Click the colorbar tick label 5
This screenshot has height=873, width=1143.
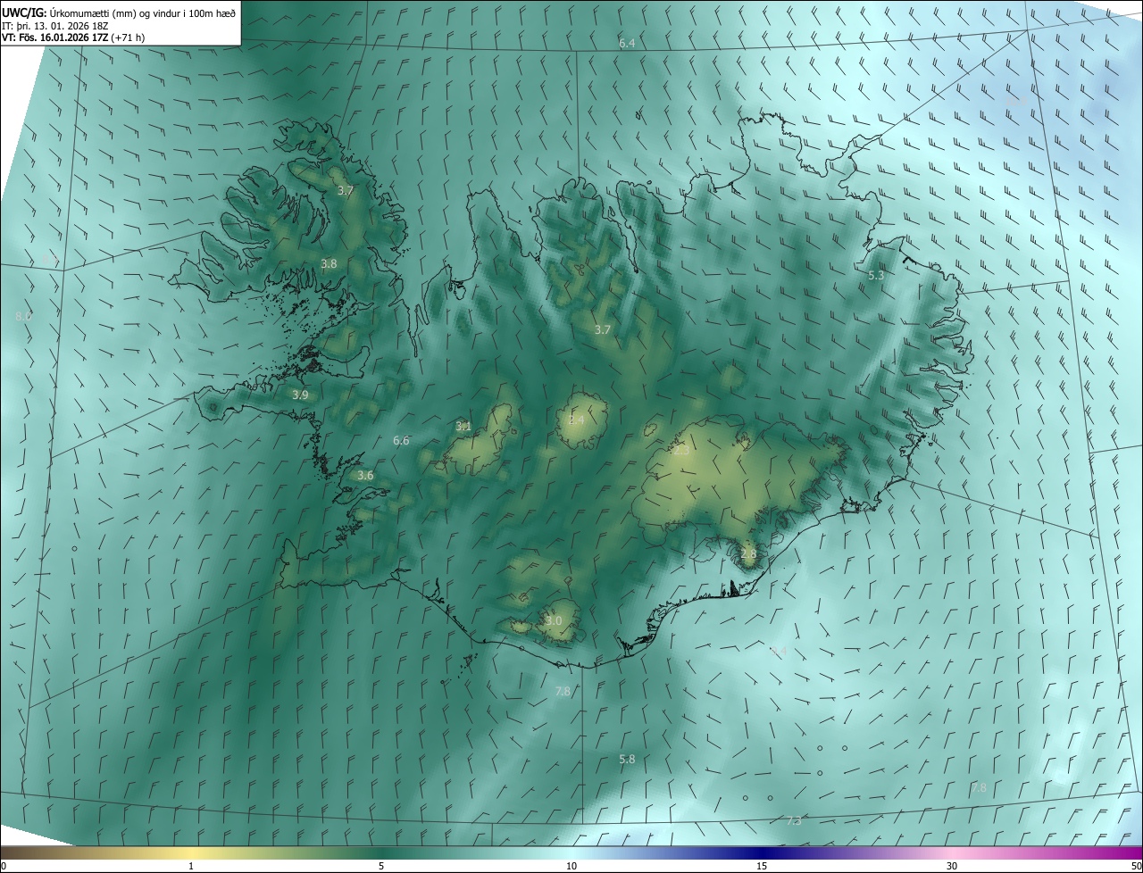click(381, 866)
